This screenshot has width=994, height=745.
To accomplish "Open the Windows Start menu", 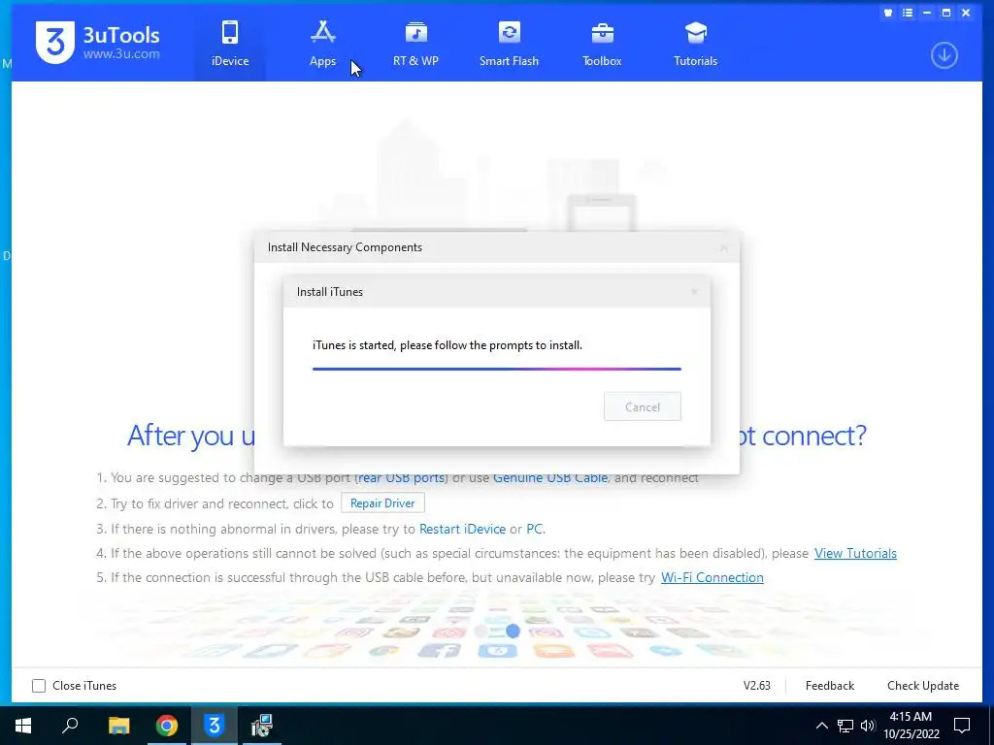I will pyautogui.click(x=23, y=726).
